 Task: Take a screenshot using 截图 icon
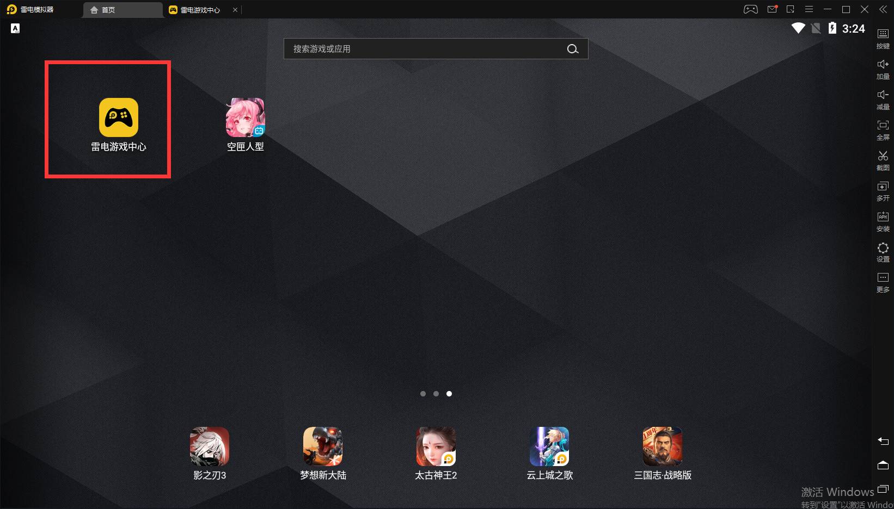pyautogui.click(x=883, y=160)
